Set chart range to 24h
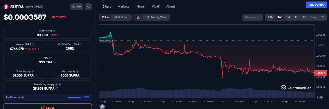Screen dimensions: 329x109 coord(270,17)
